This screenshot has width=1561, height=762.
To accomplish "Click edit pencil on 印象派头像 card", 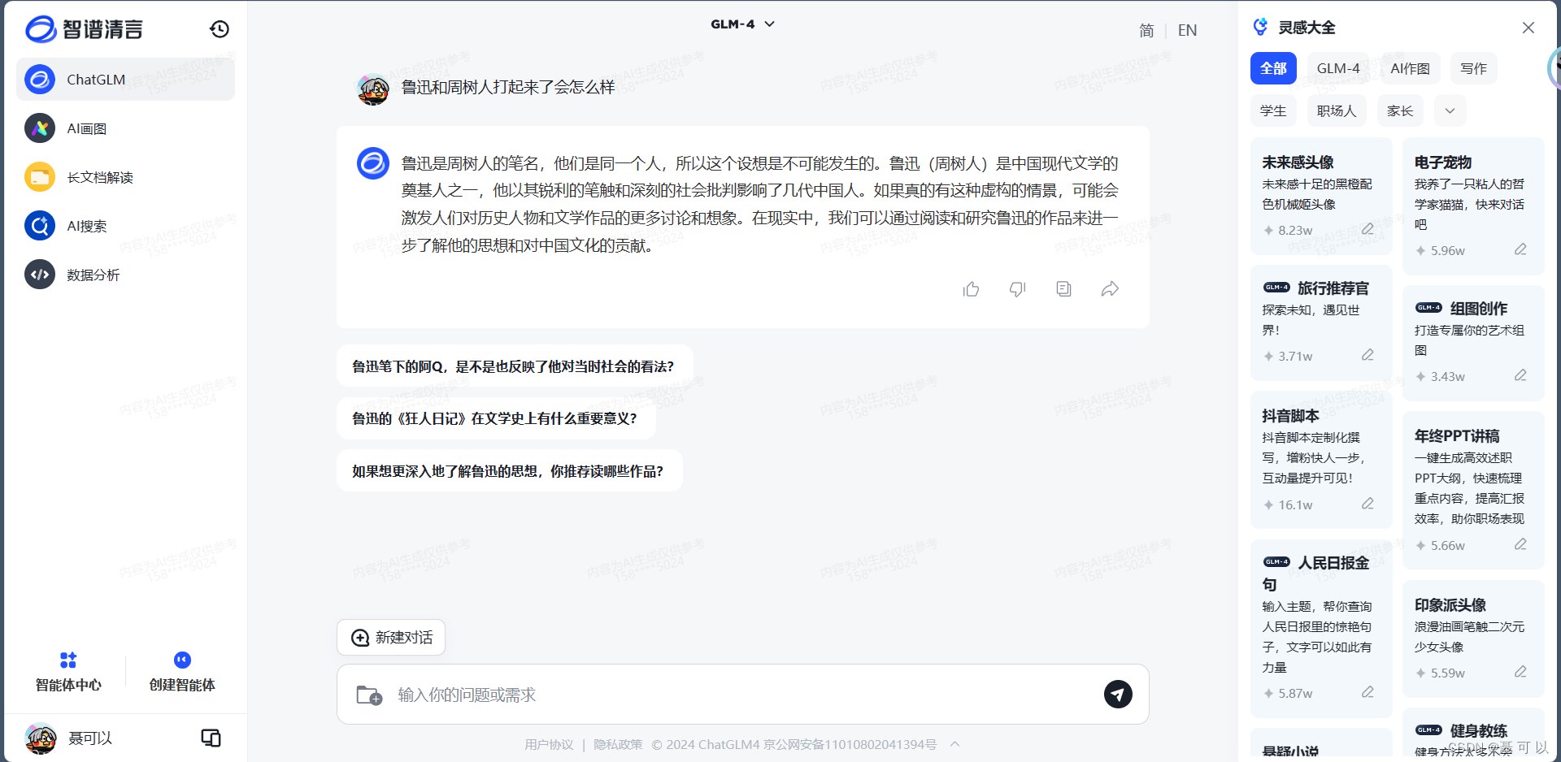I will click(x=1520, y=672).
